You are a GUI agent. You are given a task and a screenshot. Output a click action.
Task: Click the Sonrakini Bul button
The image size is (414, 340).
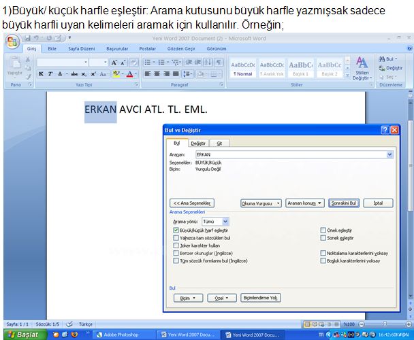point(343,203)
